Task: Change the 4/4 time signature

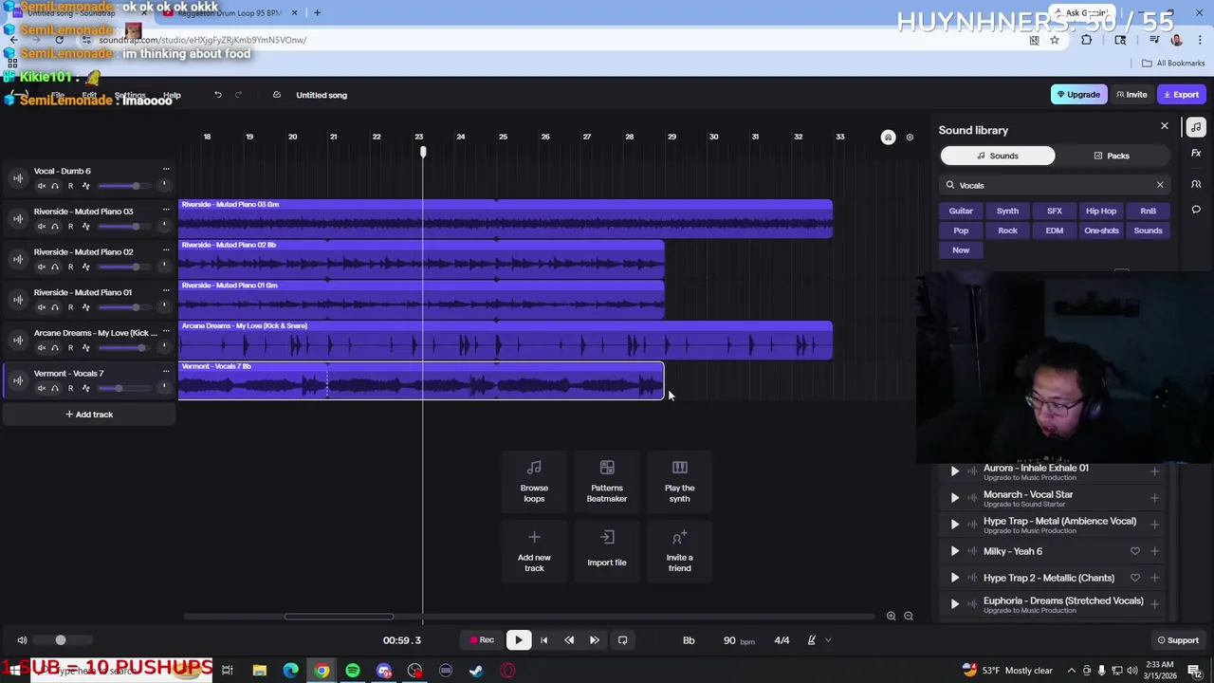Action: click(x=782, y=640)
